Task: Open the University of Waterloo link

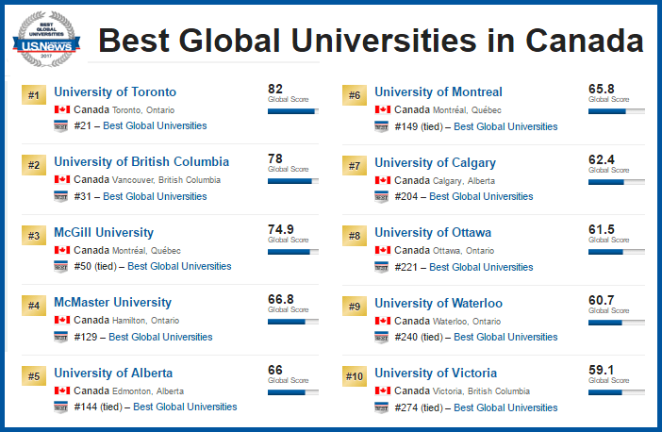Action: click(x=439, y=303)
